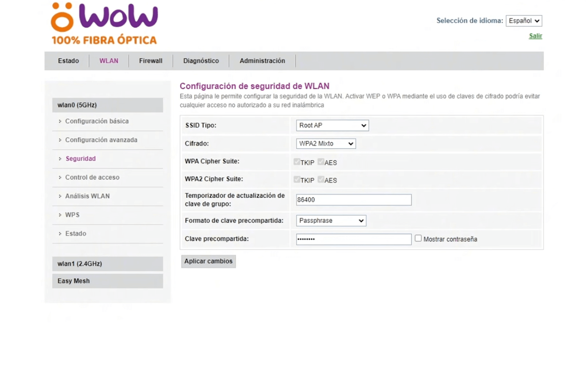Open the Cifrado encryption dropdown

point(325,144)
